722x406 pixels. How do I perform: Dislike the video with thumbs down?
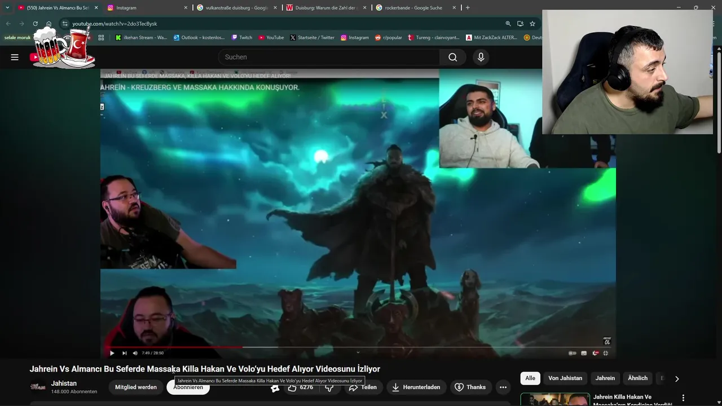tap(329, 387)
